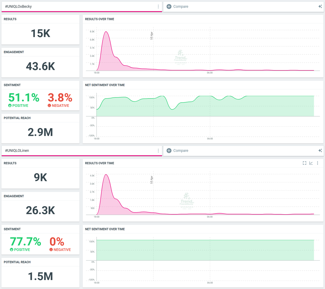325x289 pixels.
Task: Click the 10 Apr marker in #UNIQLOLinen results chart
Action: click(152, 180)
